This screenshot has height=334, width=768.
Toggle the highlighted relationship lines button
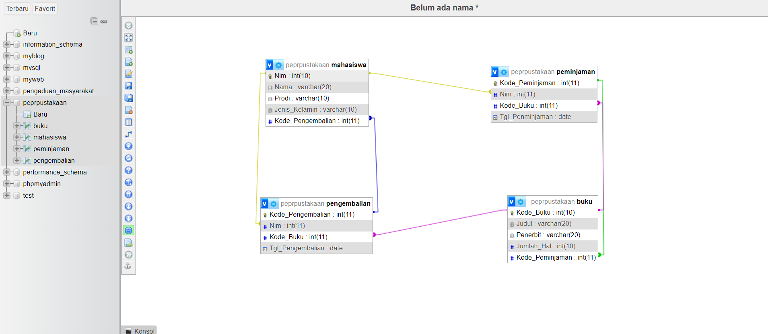point(128,230)
